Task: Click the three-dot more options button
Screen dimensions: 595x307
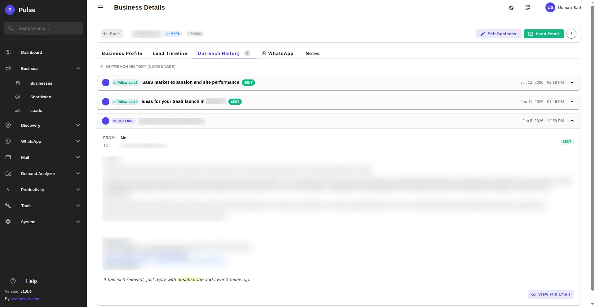Action: [571, 34]
